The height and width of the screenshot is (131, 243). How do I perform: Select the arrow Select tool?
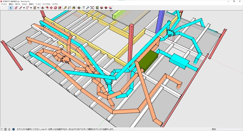(11, 8)
